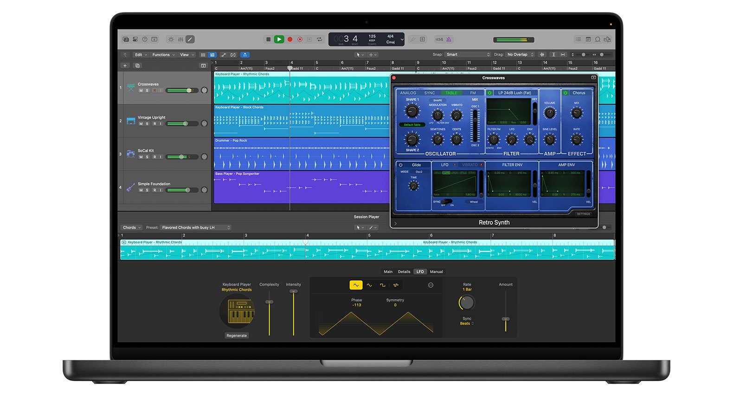Open the View menu in Tracks area
Image resolution: width=733 pixels, height=396 pixels.
tap(186, 55)
